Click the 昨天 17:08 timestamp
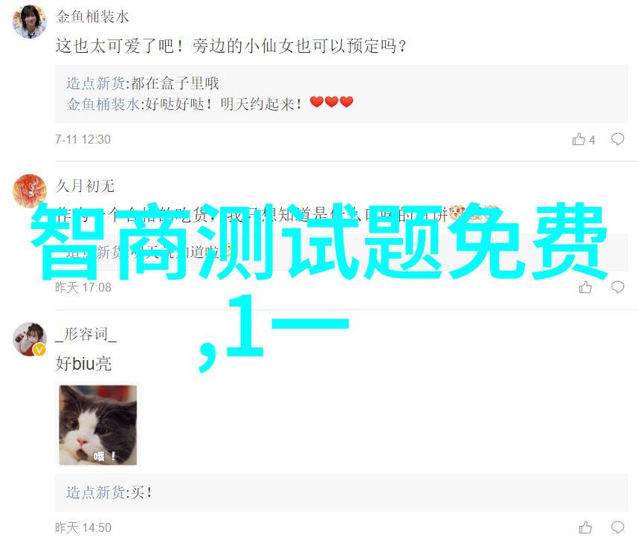638x546 pixels. pos(83,287)
